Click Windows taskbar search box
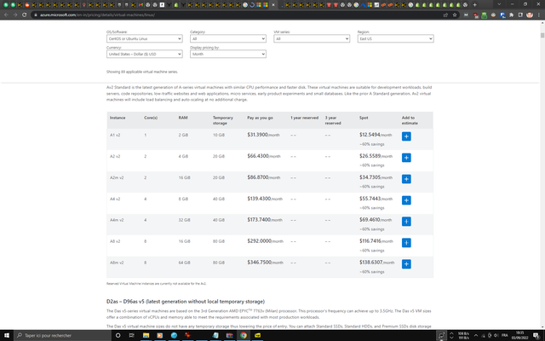Viewport: 545px width, 341px height. [x=62, y=335]
